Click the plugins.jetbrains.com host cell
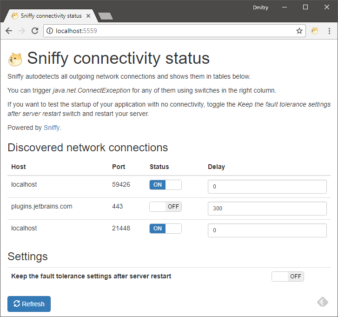 (41, 206)
